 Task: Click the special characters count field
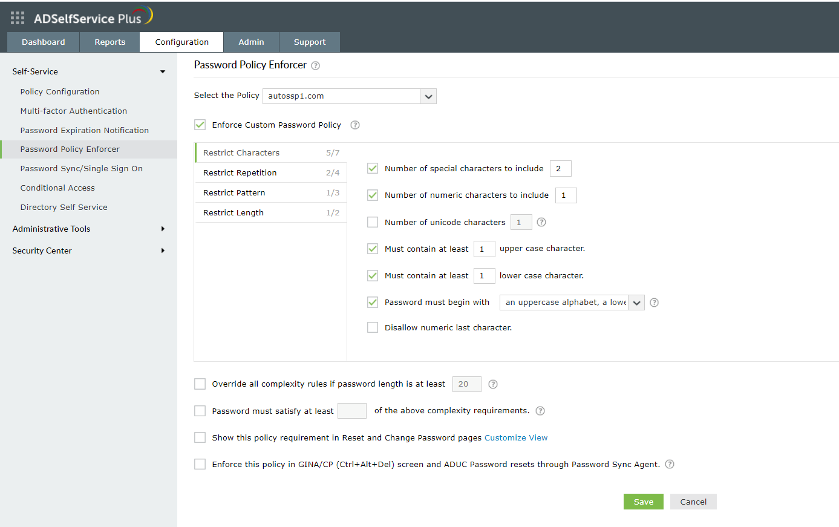tap(560, 168)
